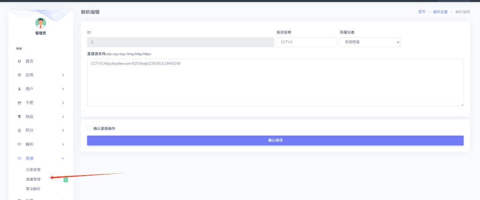Click the 解析 sidebar label
Viewport: 480px width, 200px height.
29,144
